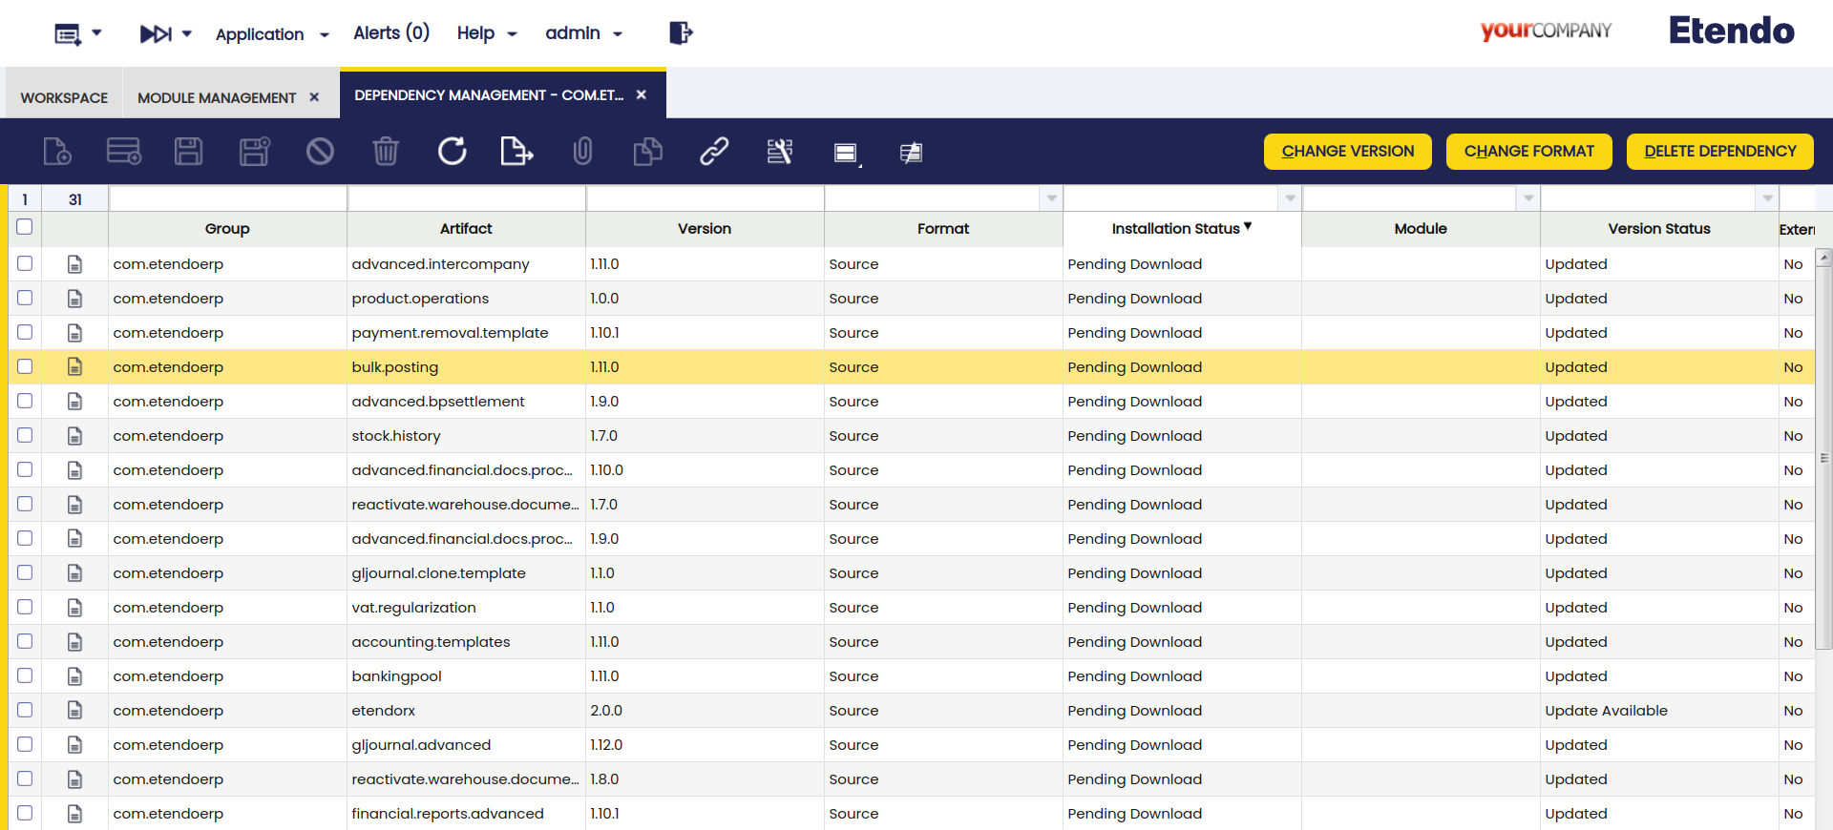Image resolution: width=1833 pixels, height=830 pixels.
Task: Close the Dependency Management tab
Action: (642, 94)
